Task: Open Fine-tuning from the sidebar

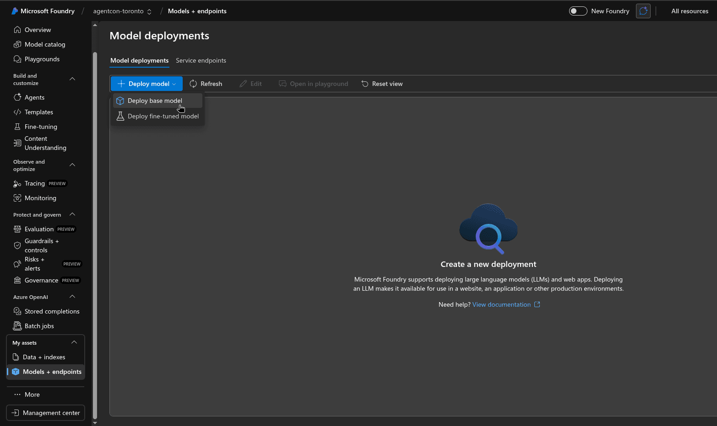Action: (41, 126)
